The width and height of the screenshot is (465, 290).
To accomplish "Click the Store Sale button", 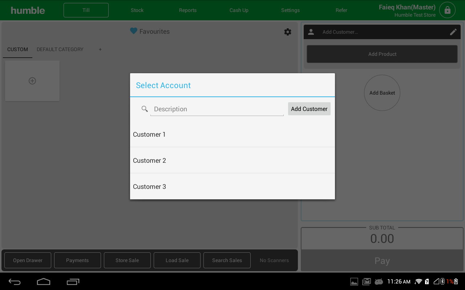I will (127, 260).
